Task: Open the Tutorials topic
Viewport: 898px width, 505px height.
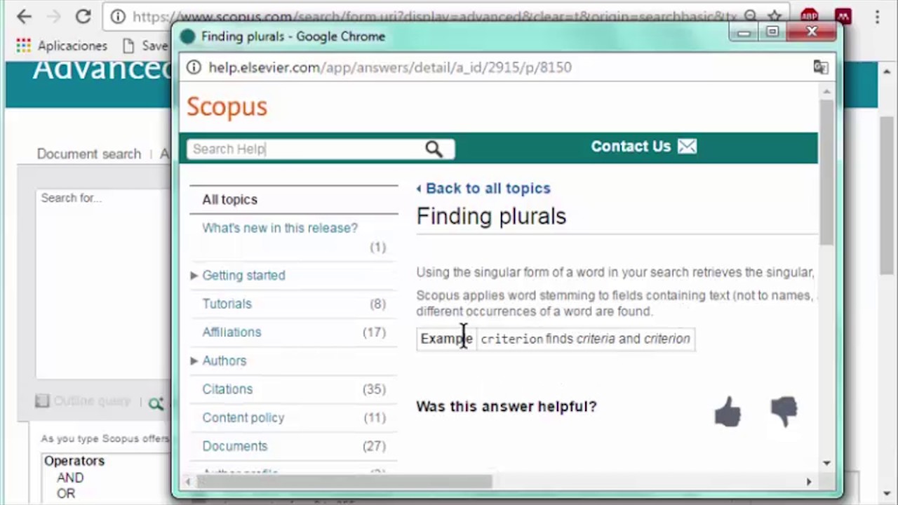Action: click(227, 304)
